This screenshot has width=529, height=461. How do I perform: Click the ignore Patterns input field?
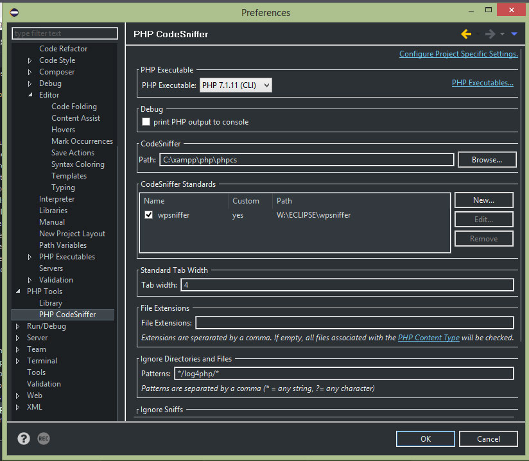(x=344, y=374)
